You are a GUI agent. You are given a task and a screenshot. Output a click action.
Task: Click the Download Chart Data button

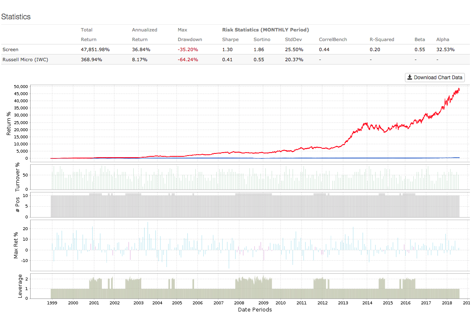point(435,78)
